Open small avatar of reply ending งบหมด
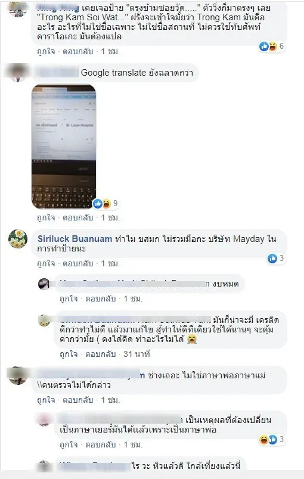This screenshot has height=479, width=304. pyautogui.click(x=44, y=284)
